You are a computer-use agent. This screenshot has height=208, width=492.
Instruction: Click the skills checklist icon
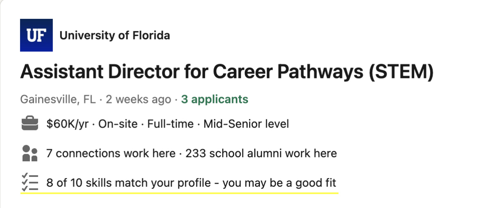coord(29,183)
